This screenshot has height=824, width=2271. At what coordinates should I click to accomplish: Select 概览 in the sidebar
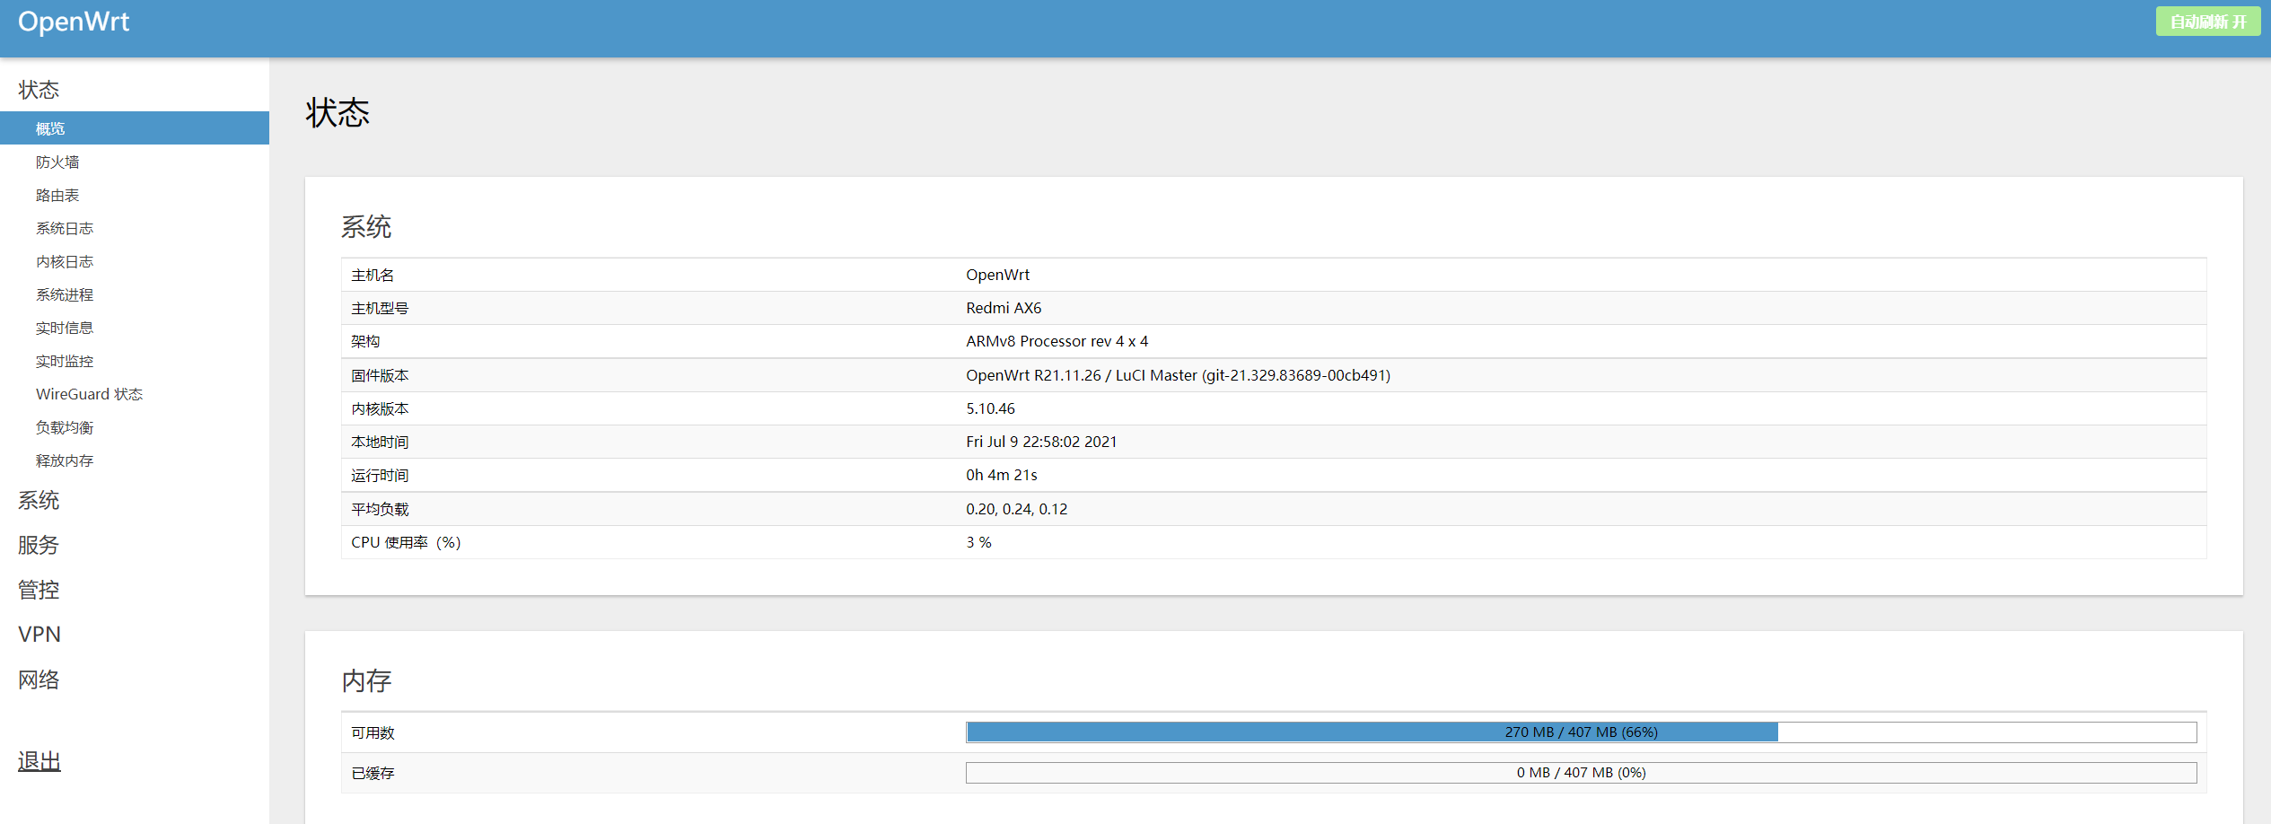(x=50, y=128)
